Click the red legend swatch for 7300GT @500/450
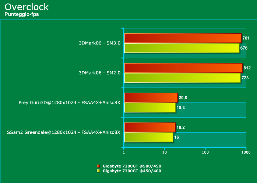Viewport: 257px width, 183px height. pos(98,166)
